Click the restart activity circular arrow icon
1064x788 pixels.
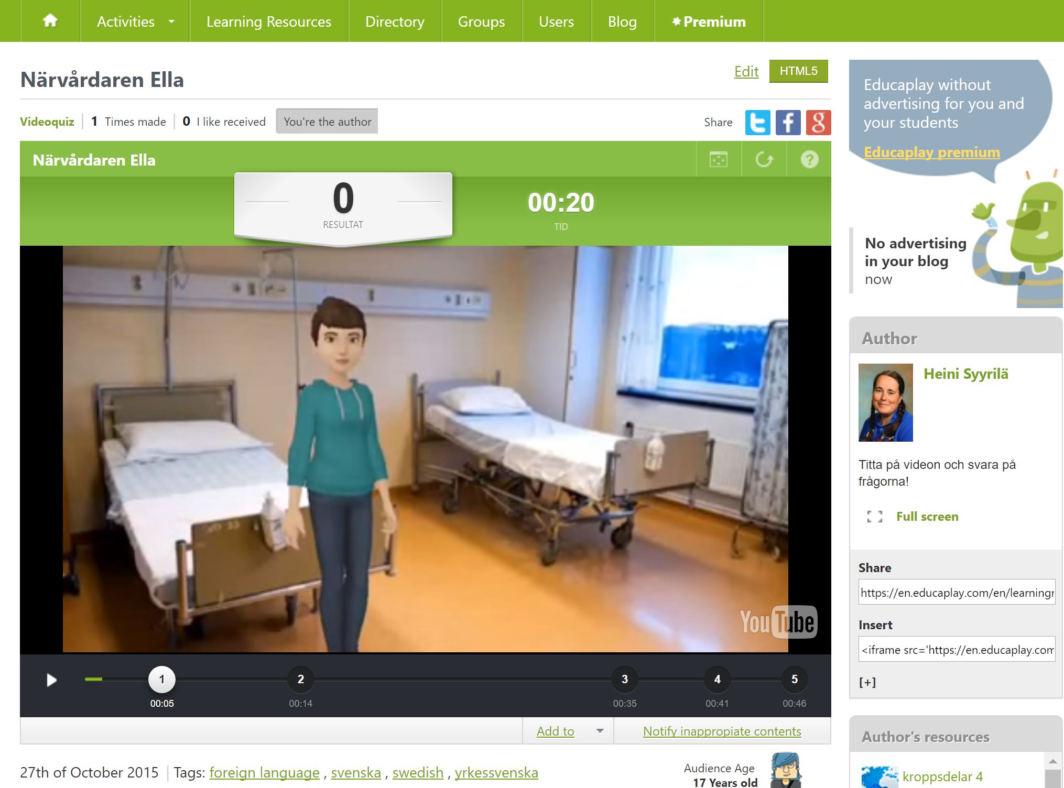click(764, 159)
